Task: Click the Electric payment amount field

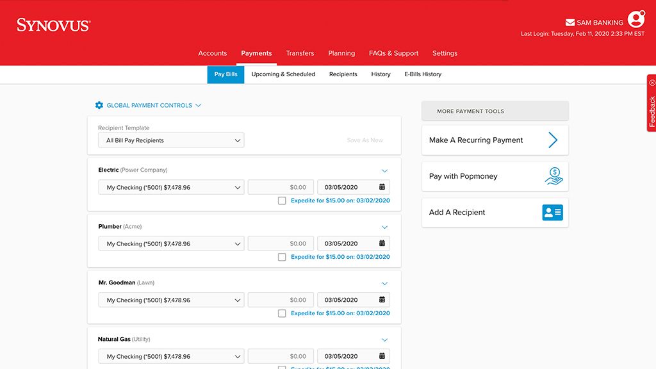Action: (281, 188)
